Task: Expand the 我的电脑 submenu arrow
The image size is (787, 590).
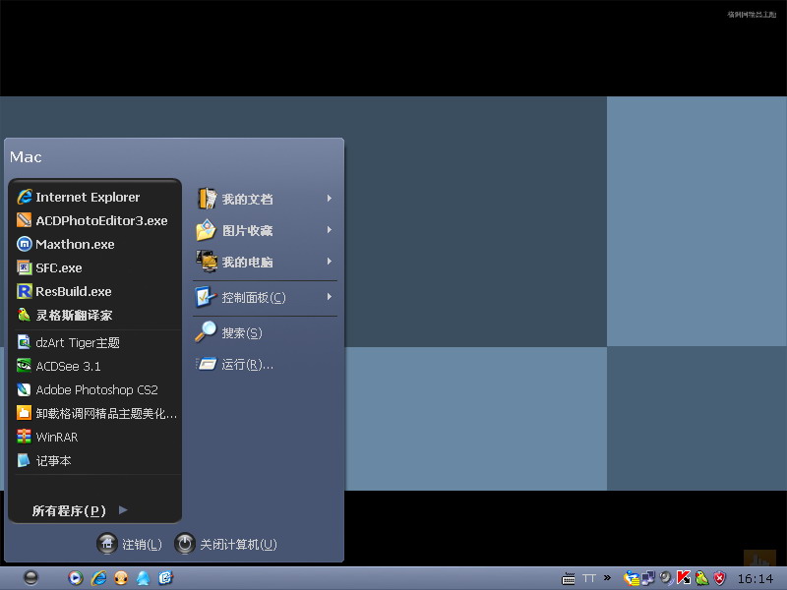Action: pos(330,262)
